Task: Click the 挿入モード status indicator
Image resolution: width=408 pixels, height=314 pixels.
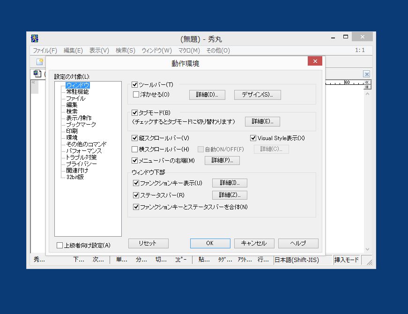Action: tap(347, 260)
